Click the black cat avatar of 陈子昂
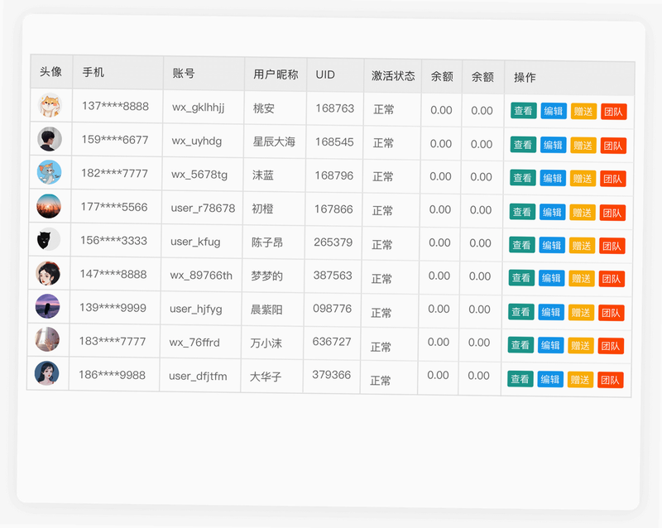 pyautogui.click(x=48, y=239)
